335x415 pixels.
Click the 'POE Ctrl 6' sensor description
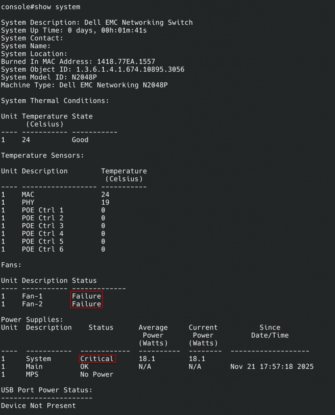coord(43,249)
